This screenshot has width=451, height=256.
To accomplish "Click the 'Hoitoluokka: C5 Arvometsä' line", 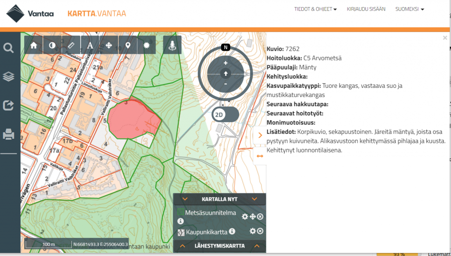I will 304,58.
